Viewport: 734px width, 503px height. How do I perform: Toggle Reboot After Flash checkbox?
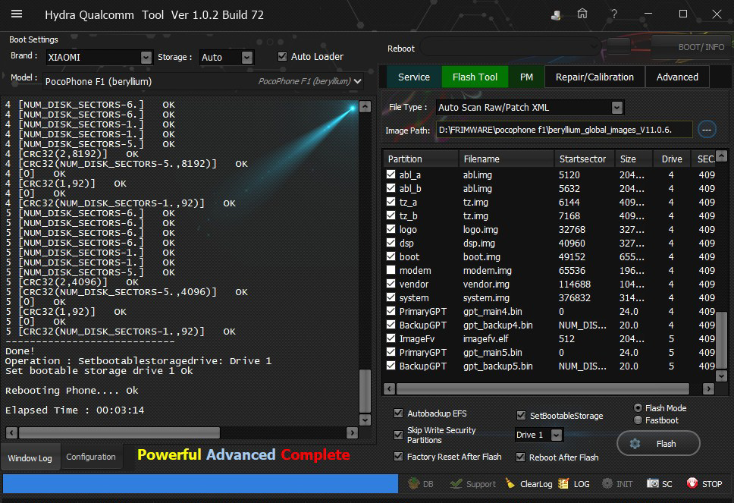pos(520,457)
